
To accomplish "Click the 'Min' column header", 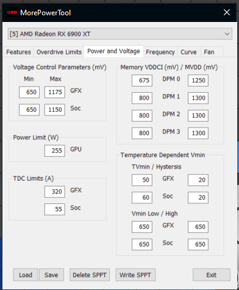I will click(29, 79).
